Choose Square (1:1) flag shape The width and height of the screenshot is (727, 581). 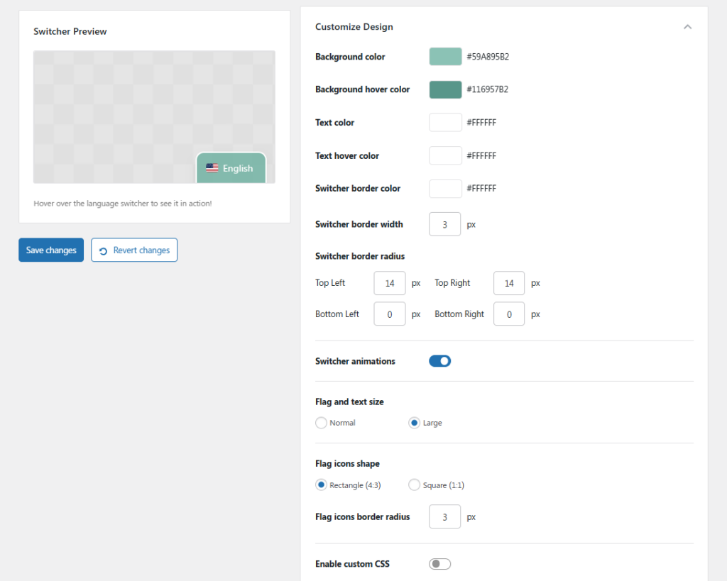[x=414, y=485]
